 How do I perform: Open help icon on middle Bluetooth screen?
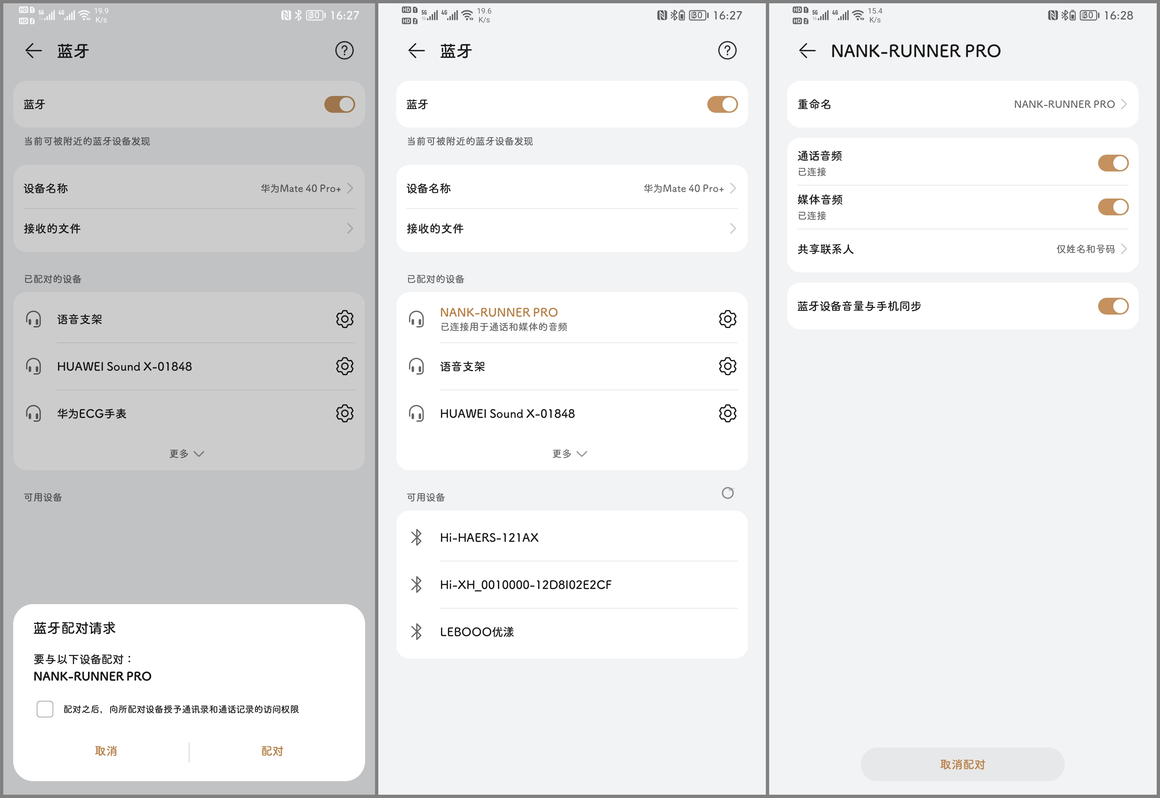(x=727, y=50)
